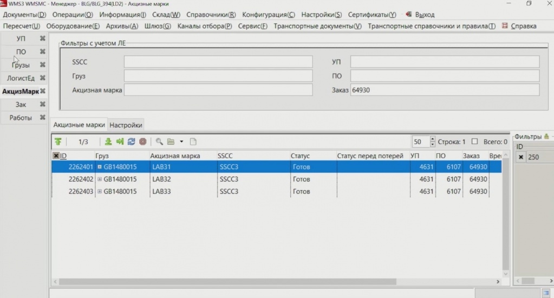Click the red stop icon in toolbar

(143, 142)
